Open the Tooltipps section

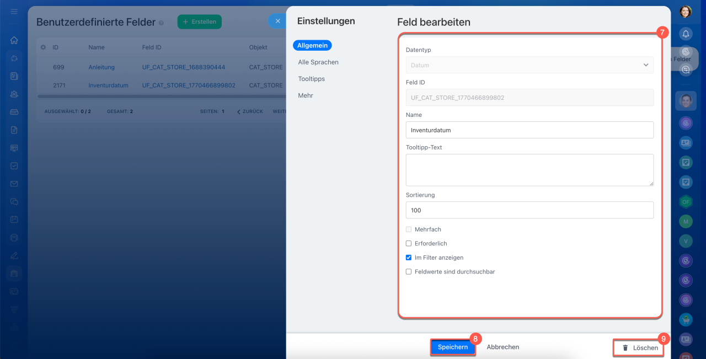[x=311, y=79]
